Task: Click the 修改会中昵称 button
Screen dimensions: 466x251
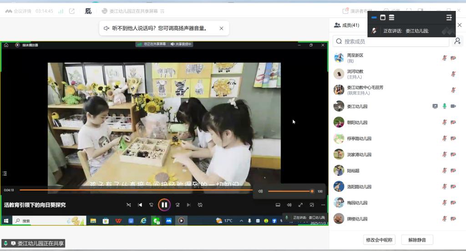Action: 380,240
